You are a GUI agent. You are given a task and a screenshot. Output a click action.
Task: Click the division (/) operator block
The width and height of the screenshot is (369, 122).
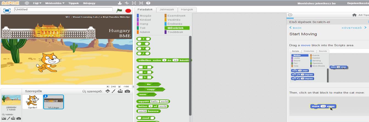pos(143,53)
